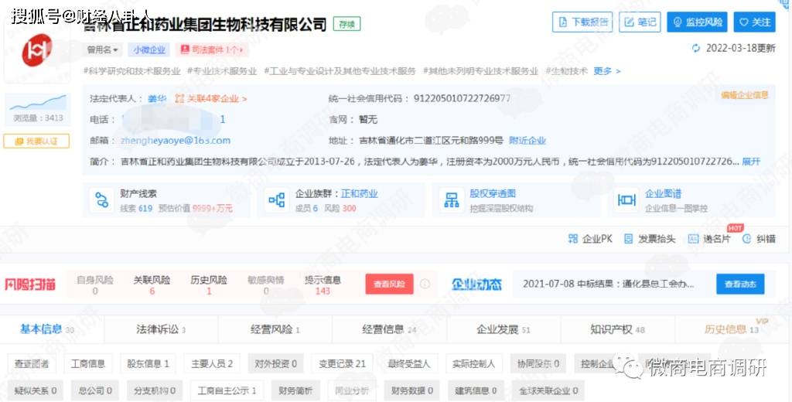792x402 pixels.
Task: Select the 变更记录 21 sub-item
Action: 338,363
